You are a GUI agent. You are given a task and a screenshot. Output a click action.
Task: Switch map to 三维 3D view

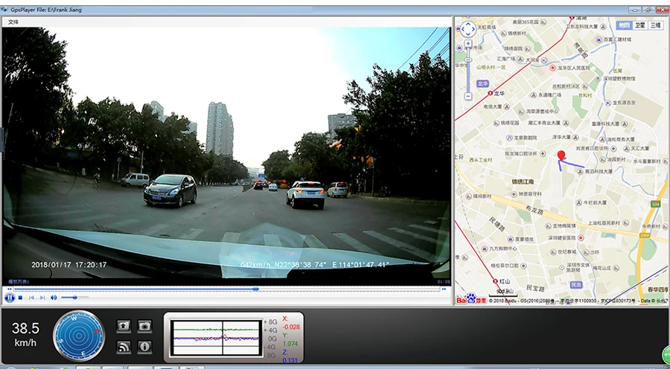(x=655, y=25)
